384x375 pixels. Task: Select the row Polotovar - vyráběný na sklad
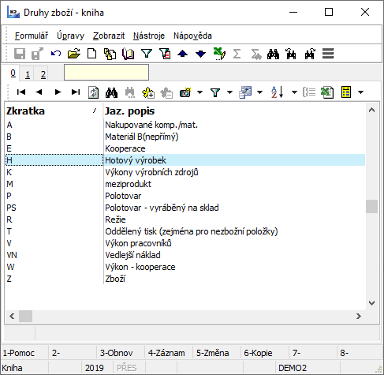tap(185, 208)
